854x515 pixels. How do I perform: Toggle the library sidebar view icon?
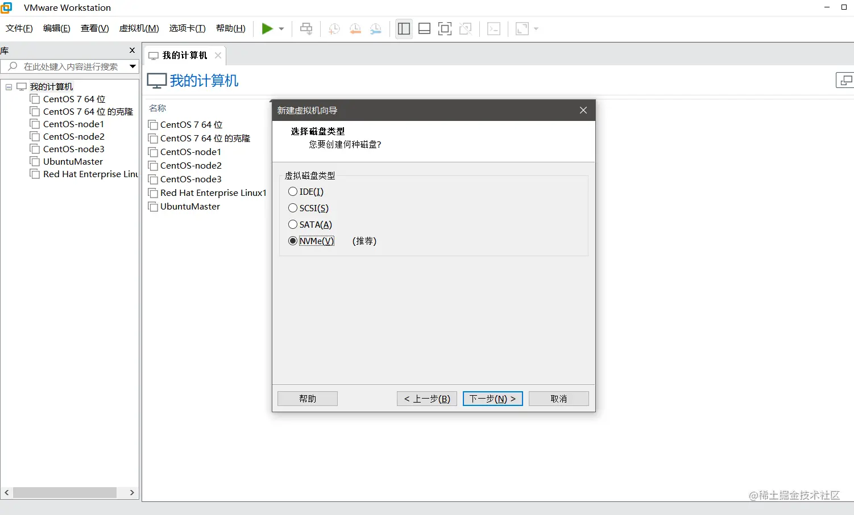pos(404,28)
